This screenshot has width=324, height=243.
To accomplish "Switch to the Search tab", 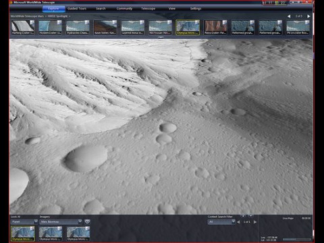I will click(x=101, y=9).
